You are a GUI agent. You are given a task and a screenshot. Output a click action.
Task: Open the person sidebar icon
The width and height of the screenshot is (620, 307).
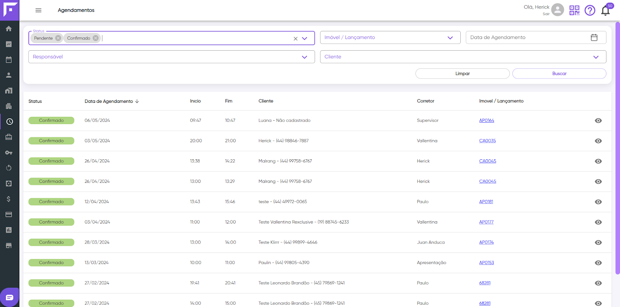[x=9, y=75]
